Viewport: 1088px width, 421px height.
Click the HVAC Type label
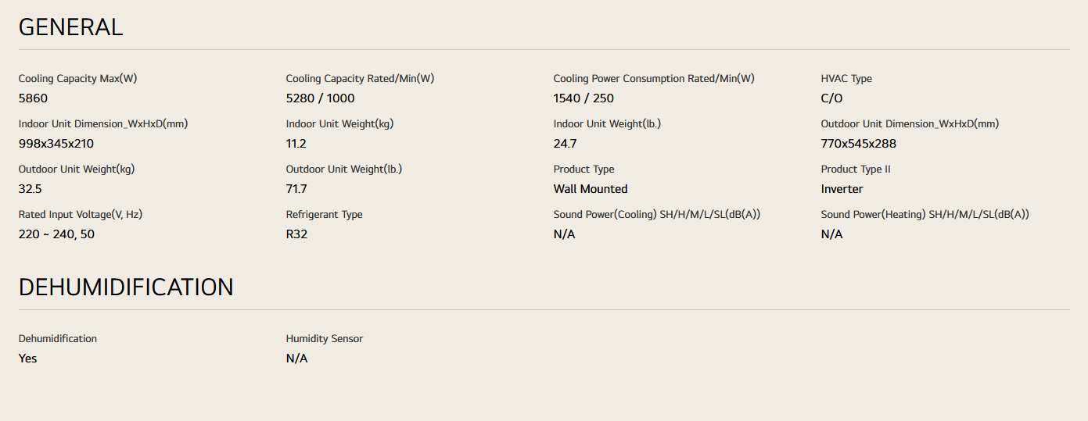pyautogui.click(x=846, y=79)
